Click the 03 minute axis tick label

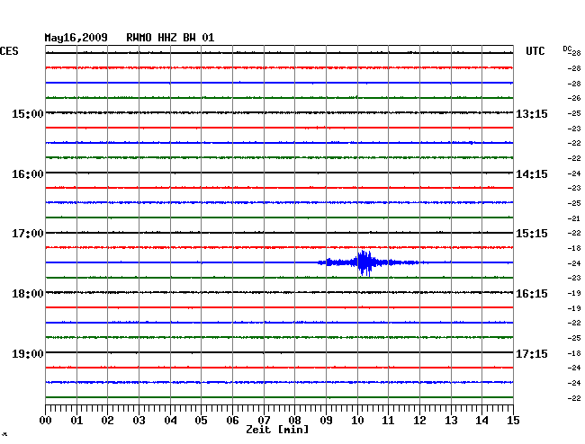click(x=139, y=421)
